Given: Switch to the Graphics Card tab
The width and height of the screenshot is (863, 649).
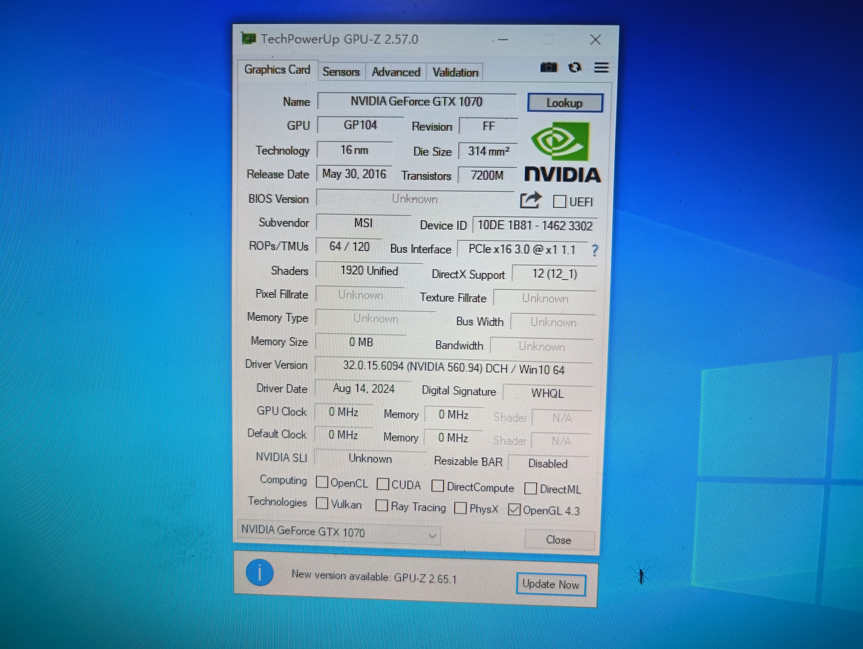Looking at the screenshot, I should click(x=277, y=70).
